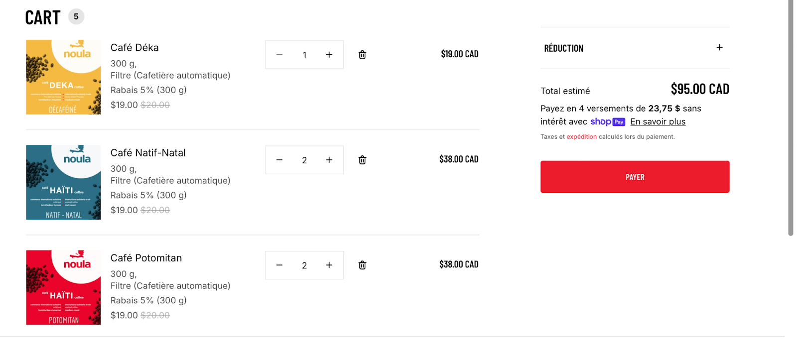This screenshot has height=361, width=797.
Task: Reduce Café Natif-Natal quantity by one
Action: point(279,160)
